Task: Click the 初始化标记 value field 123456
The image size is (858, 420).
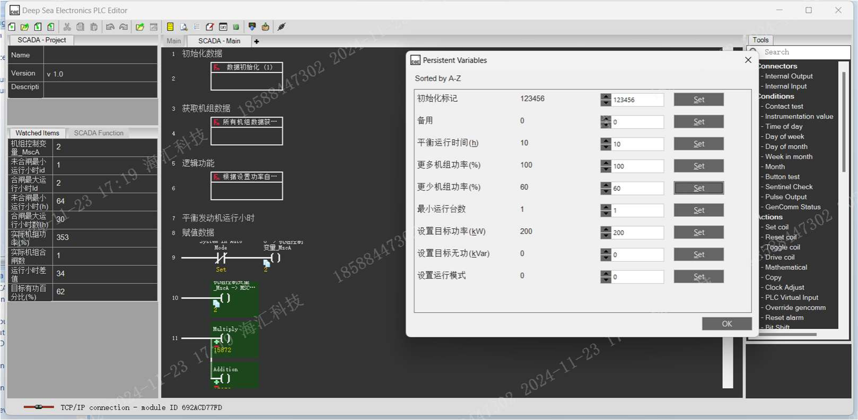Action: click(x=638, y=100)
